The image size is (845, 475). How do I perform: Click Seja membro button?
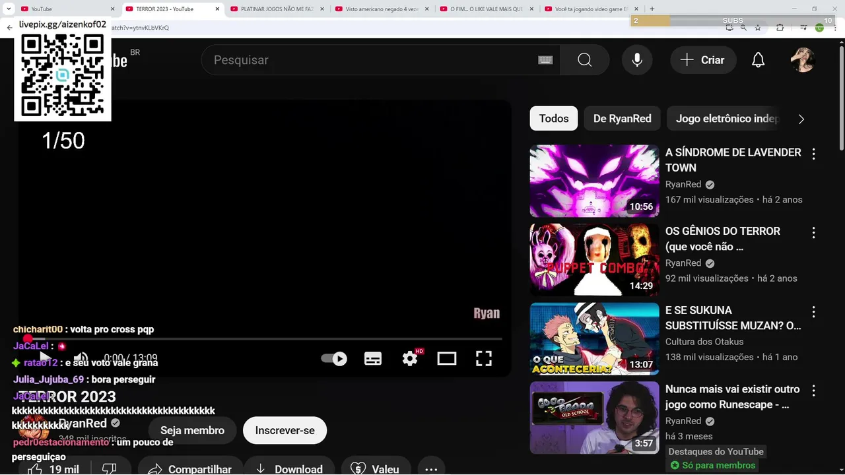coord(192,430)
